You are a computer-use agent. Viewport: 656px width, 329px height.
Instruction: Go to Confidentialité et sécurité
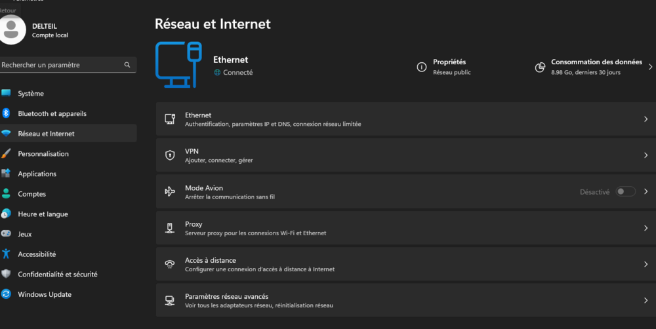coord(58,275)
